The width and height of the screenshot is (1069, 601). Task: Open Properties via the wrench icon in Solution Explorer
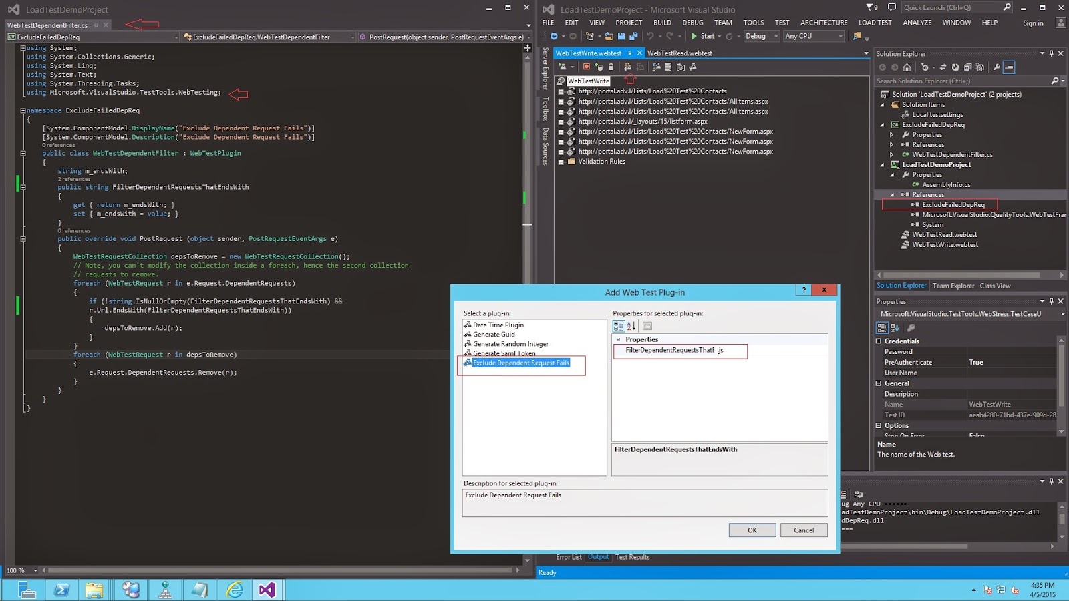coord(996,67)
